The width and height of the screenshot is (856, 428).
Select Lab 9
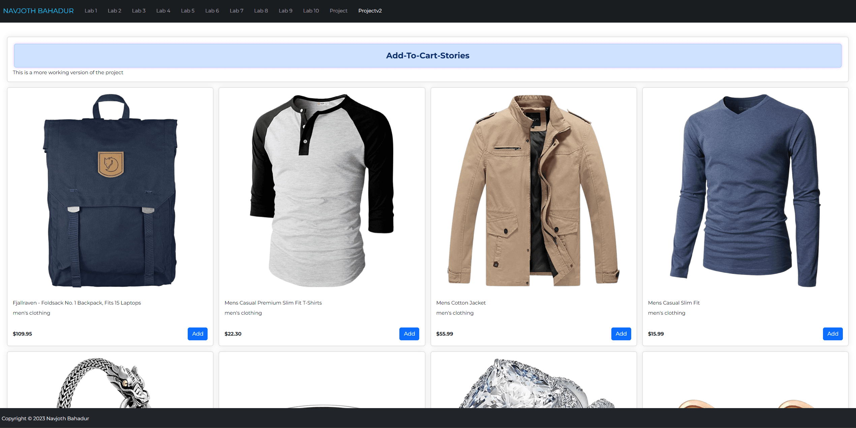point(285,10)
